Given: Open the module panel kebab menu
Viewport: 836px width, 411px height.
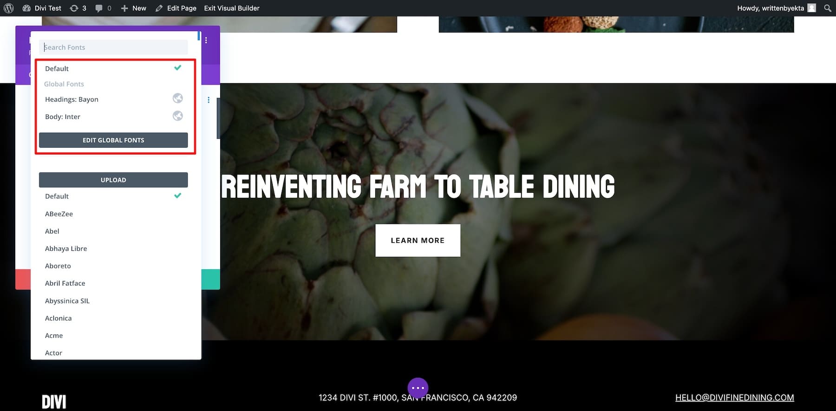Looking at the screenshot, I should [206, 40].
